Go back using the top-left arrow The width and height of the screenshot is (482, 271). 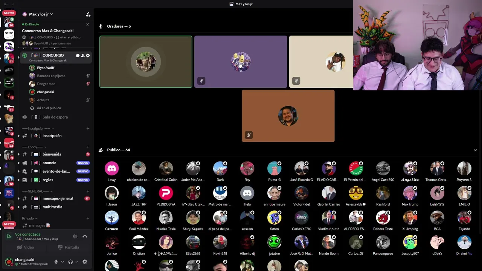[5, 4]
